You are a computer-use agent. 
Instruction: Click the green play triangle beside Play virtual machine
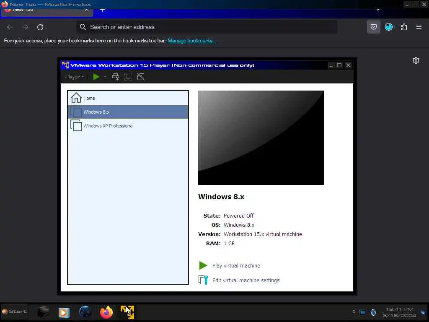click(203, 265)
